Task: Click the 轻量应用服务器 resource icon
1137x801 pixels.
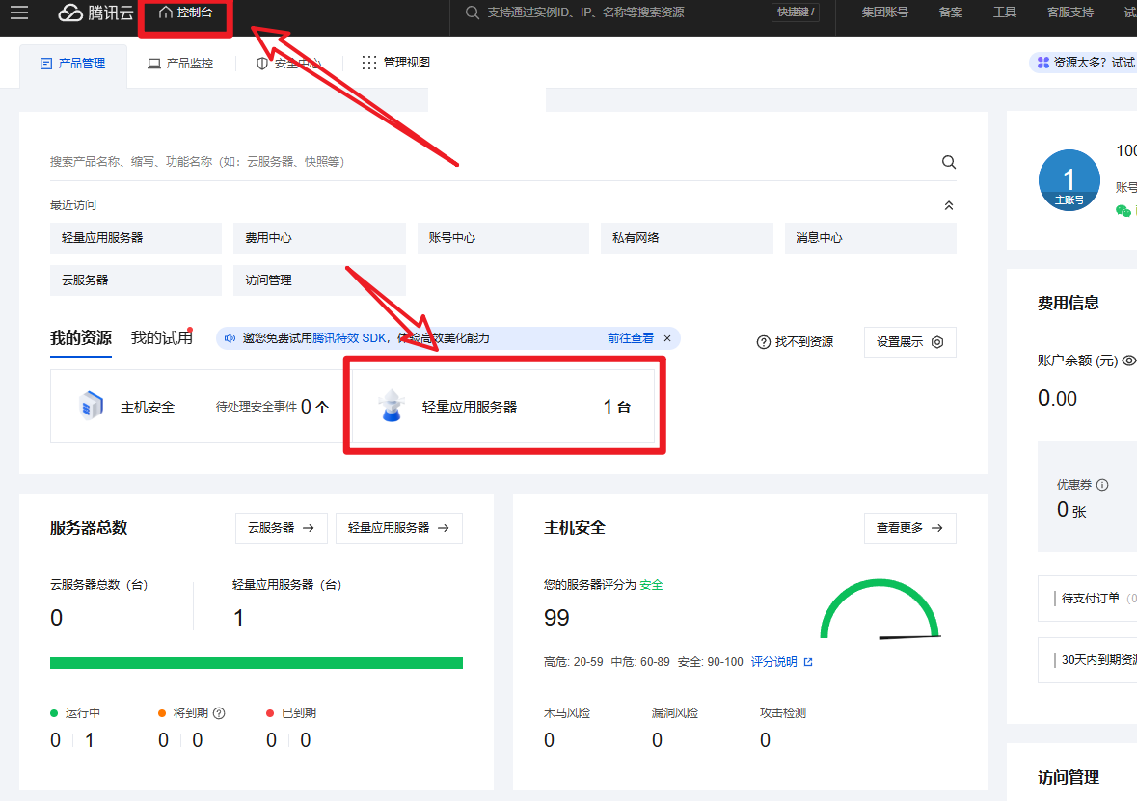Action: click(389, 407)
